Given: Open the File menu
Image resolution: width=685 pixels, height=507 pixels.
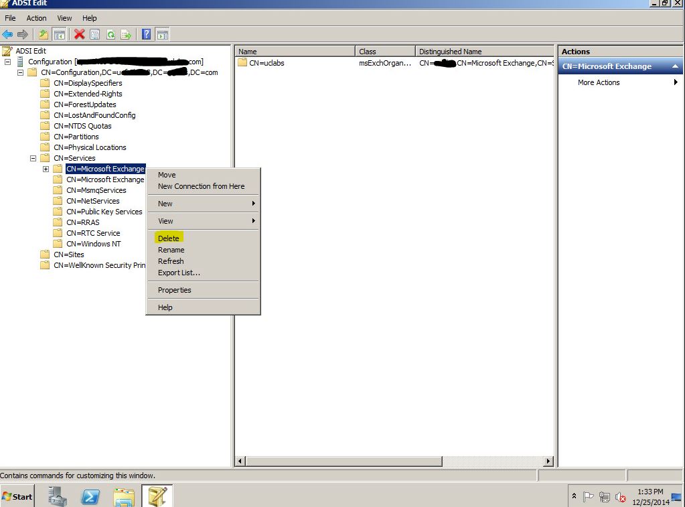Looking at the screenshot, I should click(x=10, y=18).
